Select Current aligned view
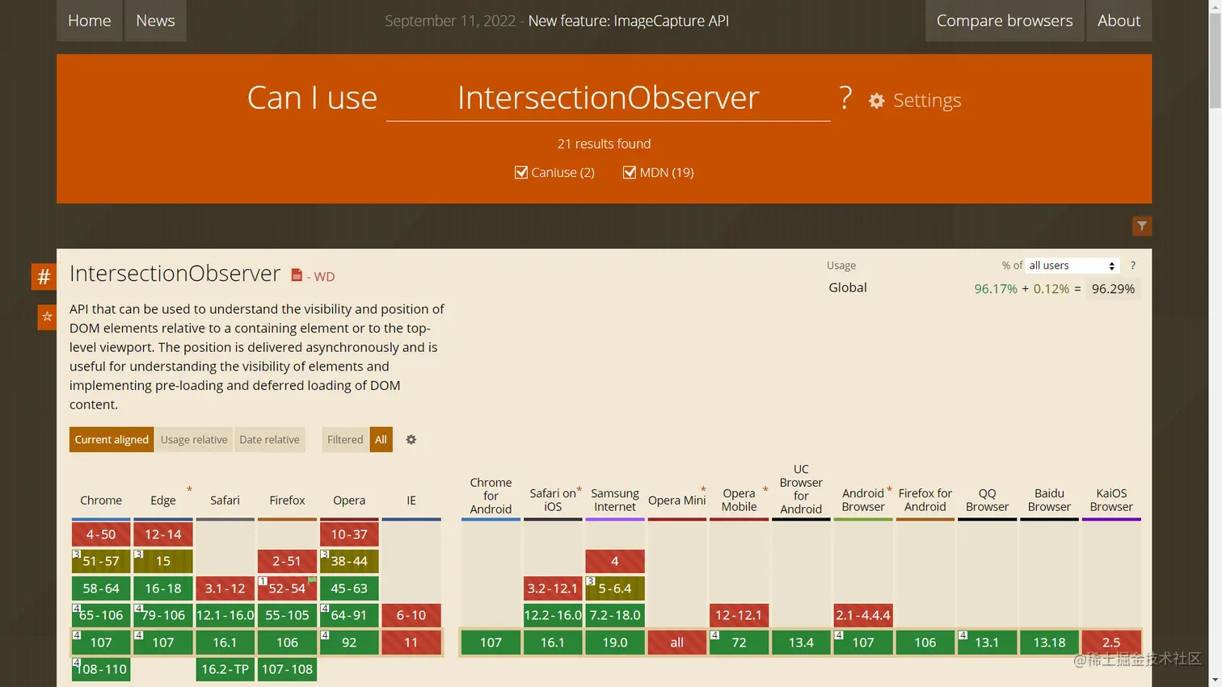Viewport: 1222px width, 687px height. pos(112,439)
